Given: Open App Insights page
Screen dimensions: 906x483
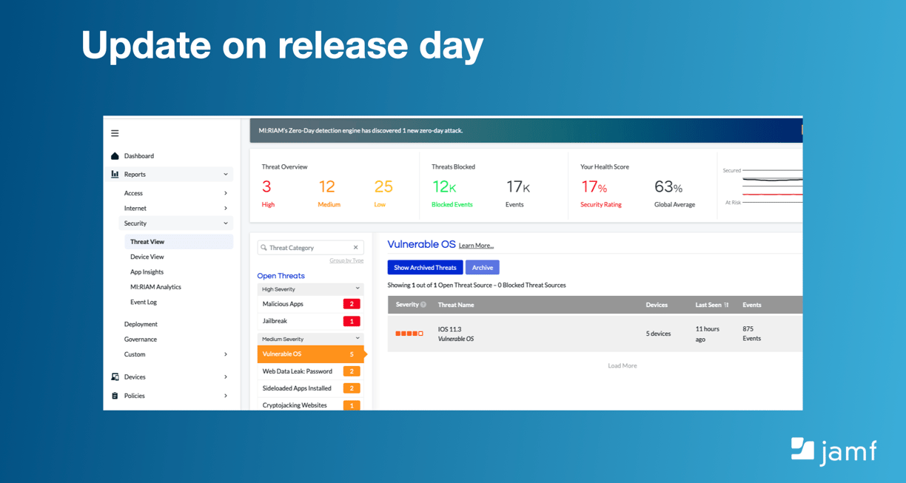Looking at the screenshot, I should (147, 272).
